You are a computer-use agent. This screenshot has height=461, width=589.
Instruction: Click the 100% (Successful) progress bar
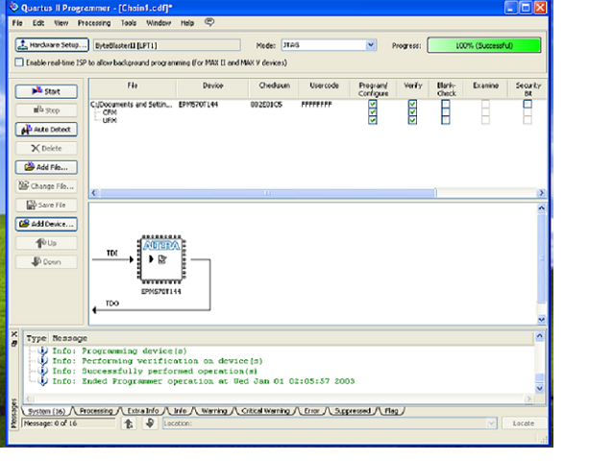click(x=484, y=45)
